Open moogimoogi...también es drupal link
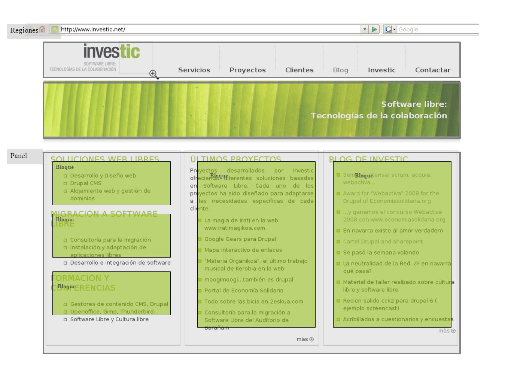The height and width of the screenshot is (383, 511). (249, 279)
